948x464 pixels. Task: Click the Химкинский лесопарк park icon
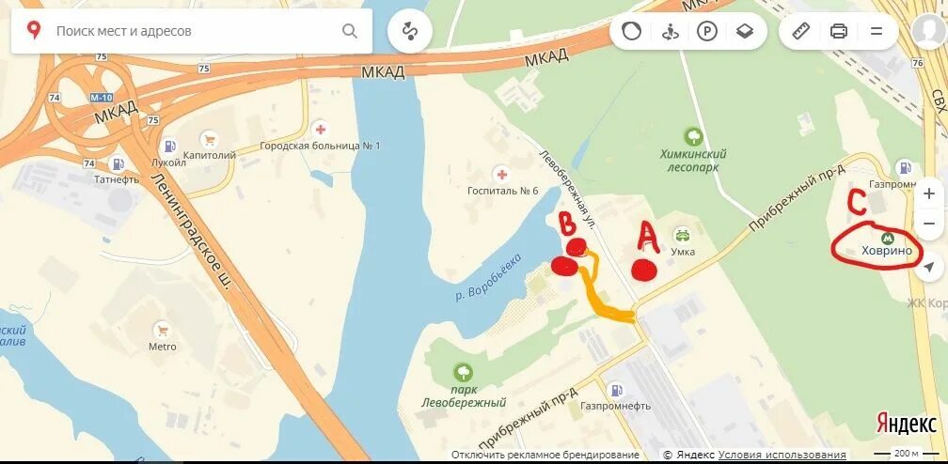click(x=693, y=136)
